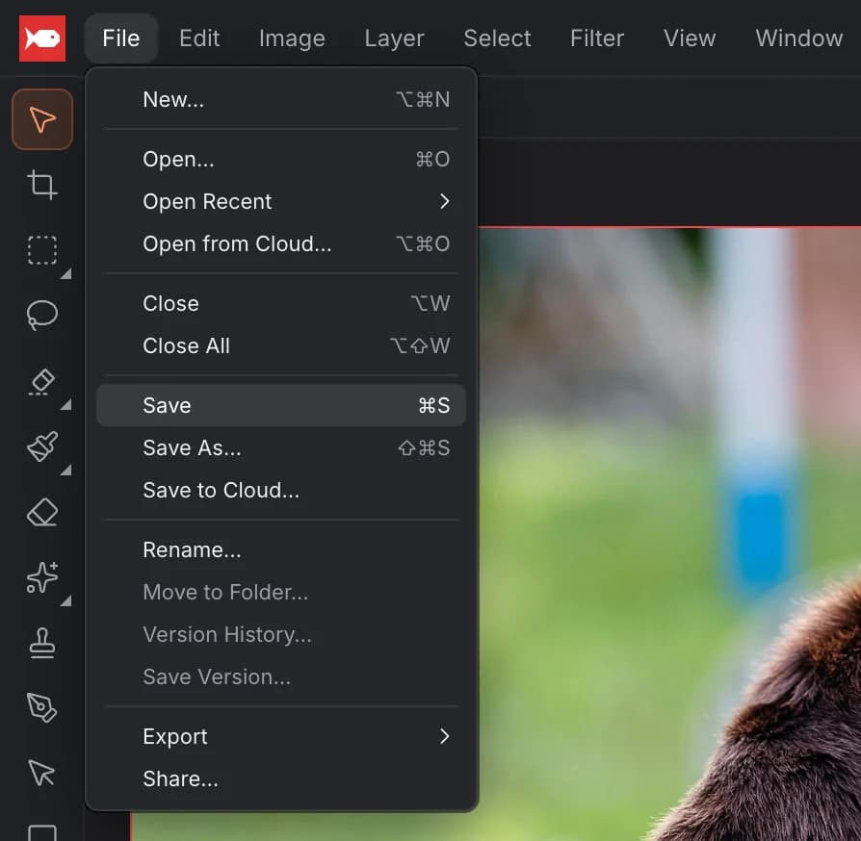Image resolution: width=861 pixels, height=841 pixels.
Task: Select the Move arrow tool
Action: click(42, 119)
